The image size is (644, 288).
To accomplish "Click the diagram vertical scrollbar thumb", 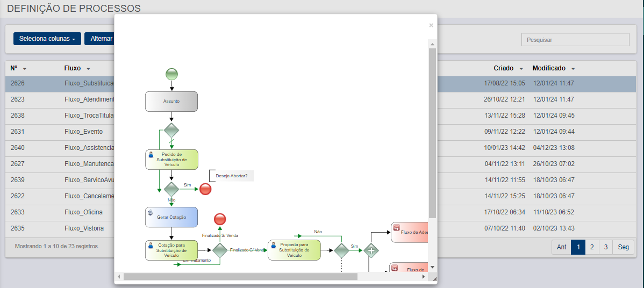I will click(432, 133).
